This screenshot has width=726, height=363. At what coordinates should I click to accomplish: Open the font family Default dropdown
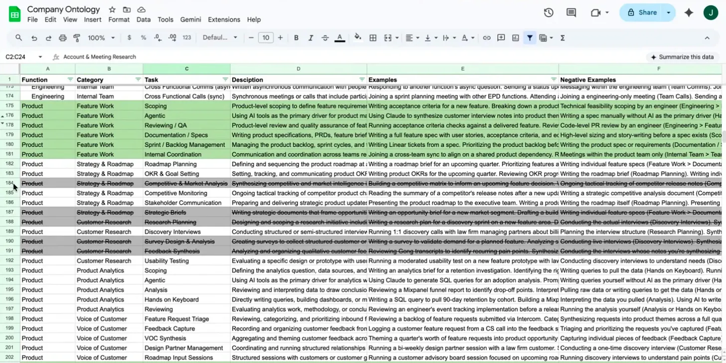[220, 38]
